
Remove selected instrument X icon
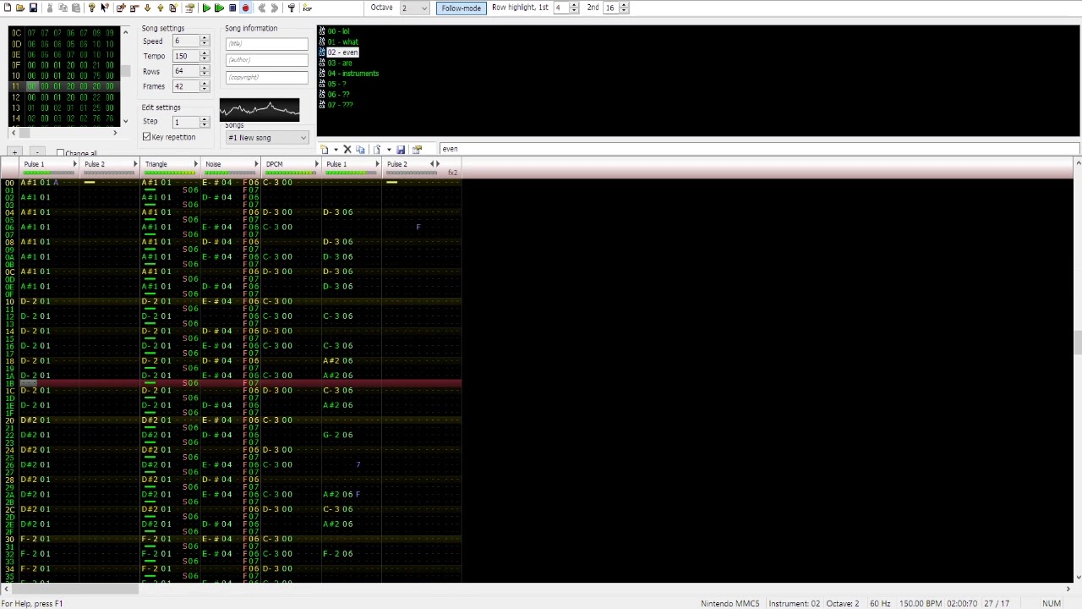point(347,150)
